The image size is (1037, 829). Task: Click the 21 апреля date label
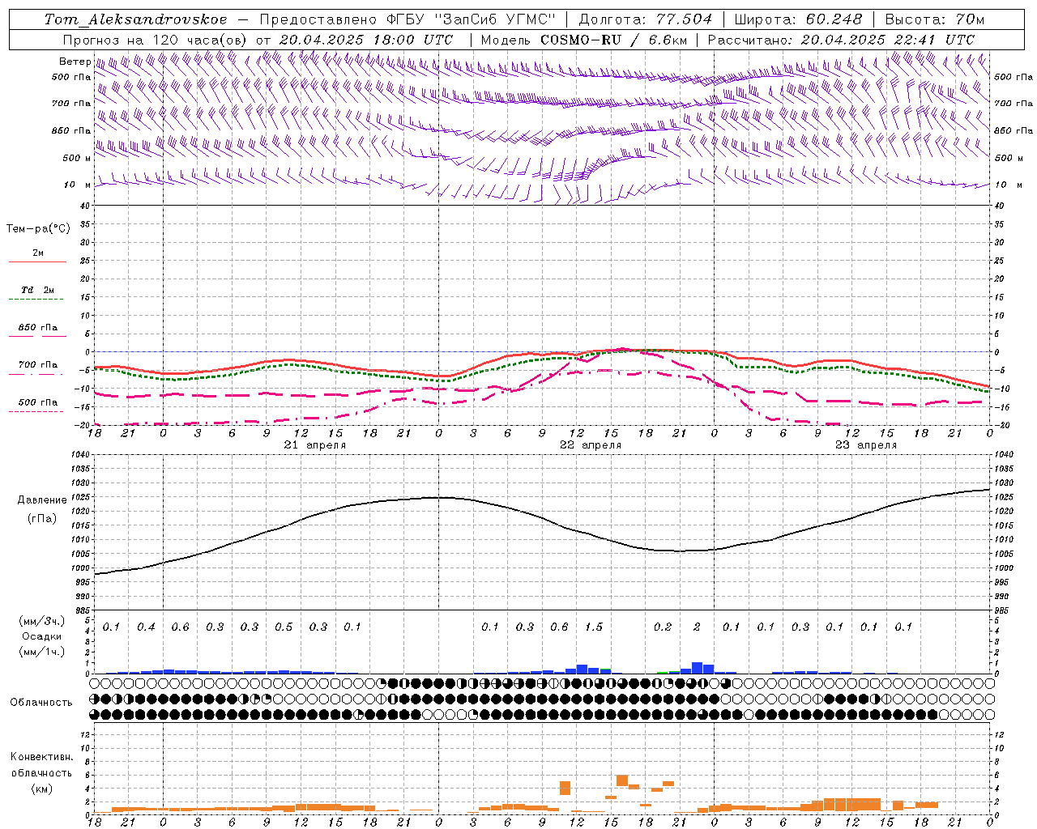(315, 445)
